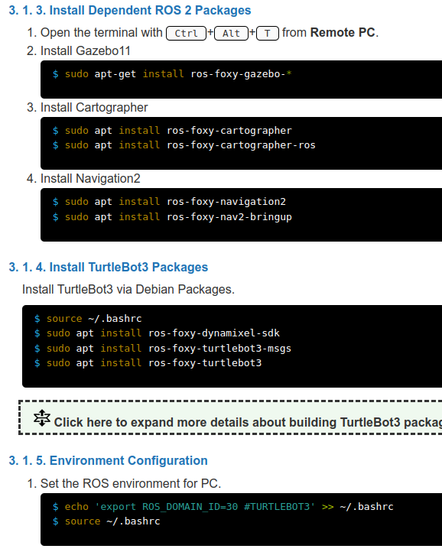Click the first 'source ~/.bashrc' line under 3.1.4
The image size is (442, 552).
click(88, 319)
